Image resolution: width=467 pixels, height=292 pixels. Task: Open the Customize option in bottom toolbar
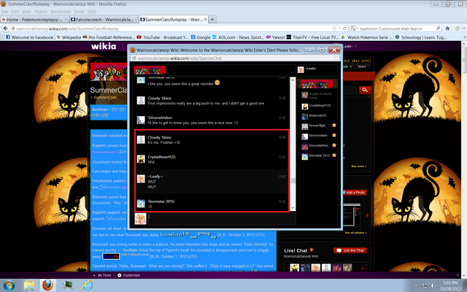[x=128, y=275]
